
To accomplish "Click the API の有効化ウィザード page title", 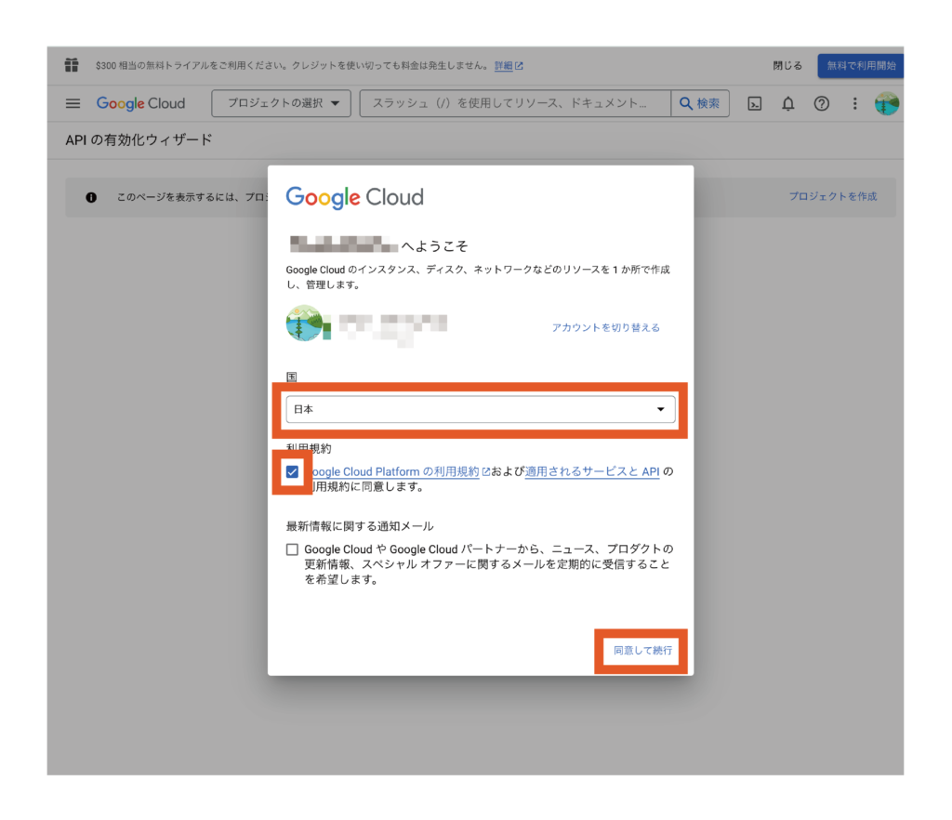I will tap(139, 140).
